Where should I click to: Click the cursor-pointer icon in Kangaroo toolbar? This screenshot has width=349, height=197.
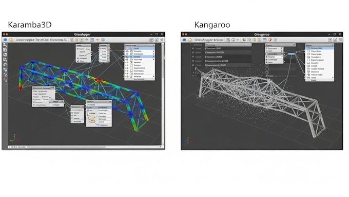click(249, 40)
